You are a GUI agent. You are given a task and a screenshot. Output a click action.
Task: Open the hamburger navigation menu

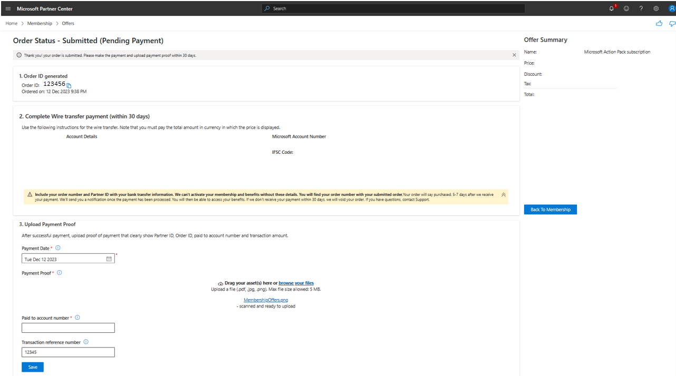tap(8, 8)
